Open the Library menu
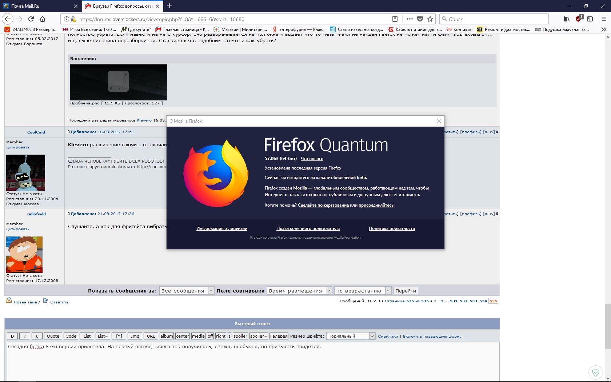 (x=567, y=19)
